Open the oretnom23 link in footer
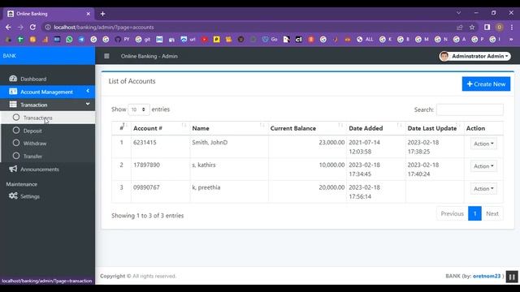 click(x=487, y=276)
